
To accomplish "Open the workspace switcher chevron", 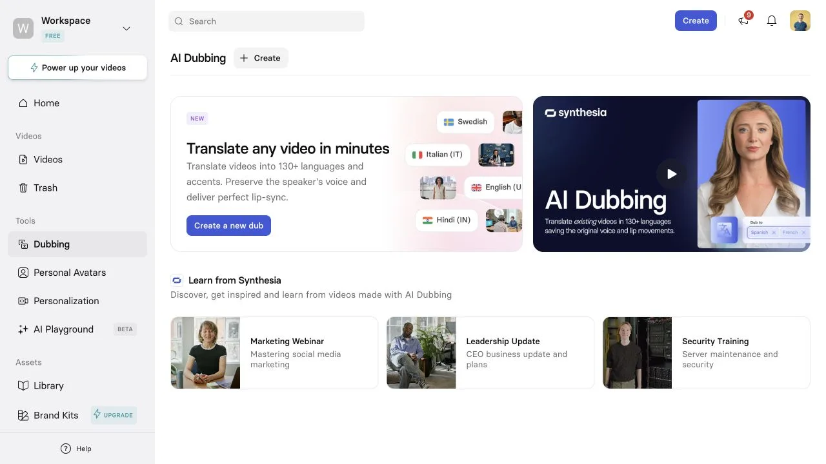I will click(x=126, y=28).
